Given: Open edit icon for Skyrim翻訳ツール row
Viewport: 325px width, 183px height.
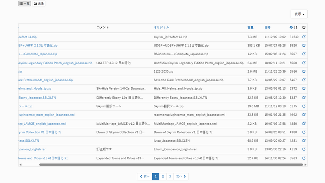Looking at the screenshot, I should coord(304,106).
